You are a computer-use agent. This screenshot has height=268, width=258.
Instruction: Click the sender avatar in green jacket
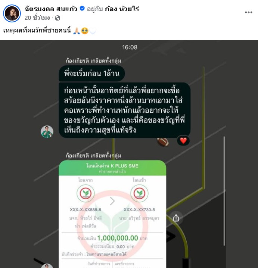pos(47,132)
